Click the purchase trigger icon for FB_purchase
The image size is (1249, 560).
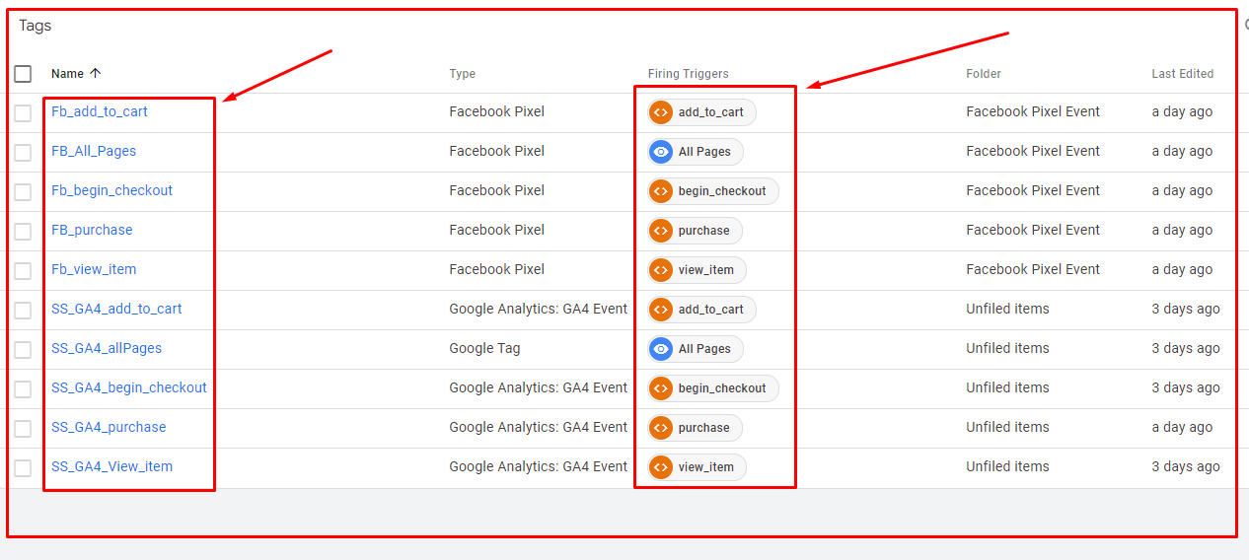[x=661, y=231]
